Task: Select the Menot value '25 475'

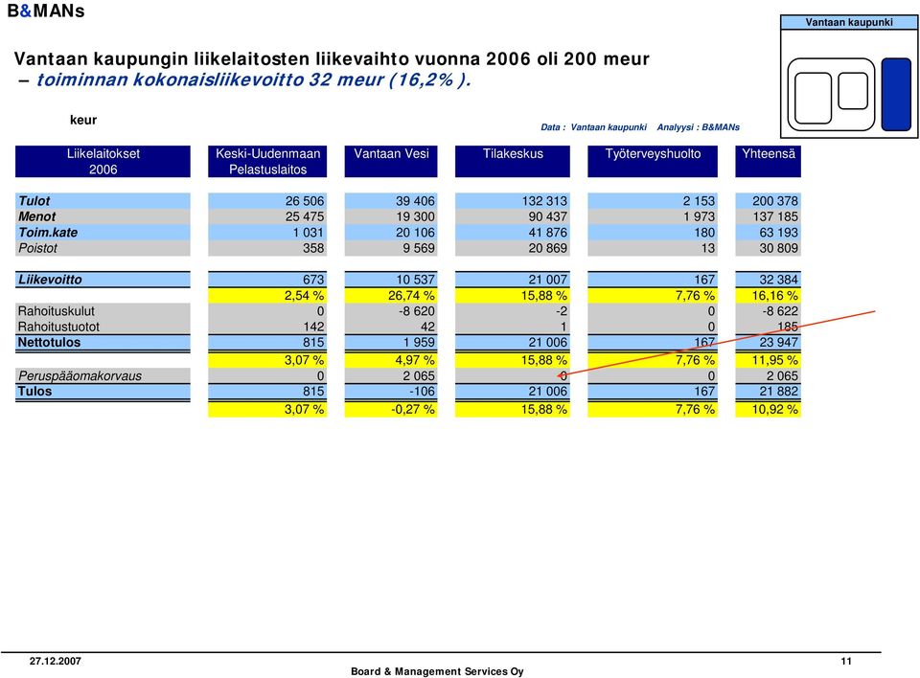Action: (x=305, y=216)
